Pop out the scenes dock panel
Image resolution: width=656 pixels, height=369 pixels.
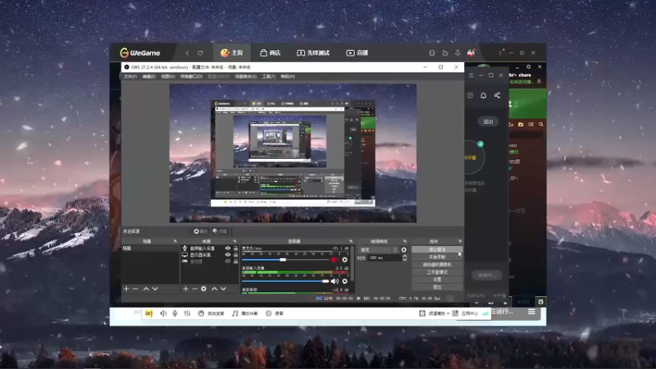pos(175,241)
